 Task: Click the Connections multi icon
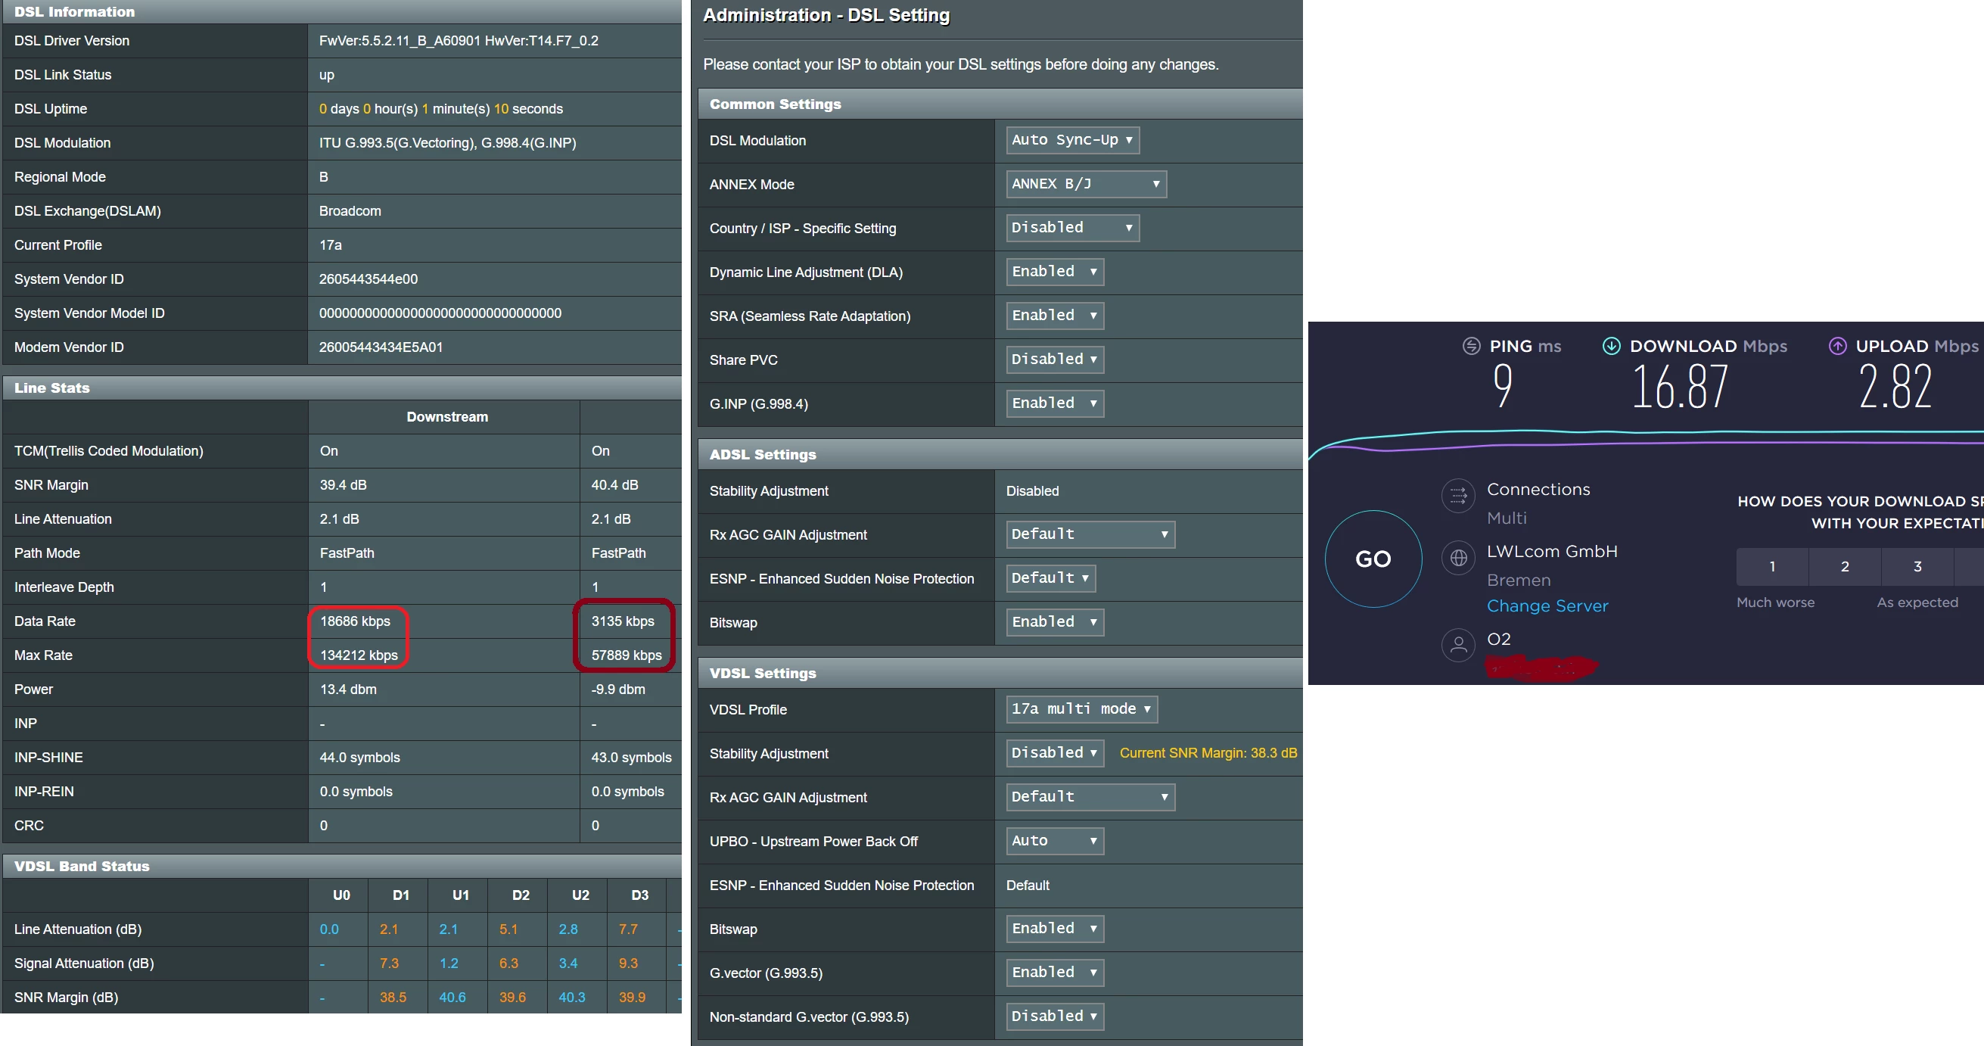click(x=1458, y=496)
